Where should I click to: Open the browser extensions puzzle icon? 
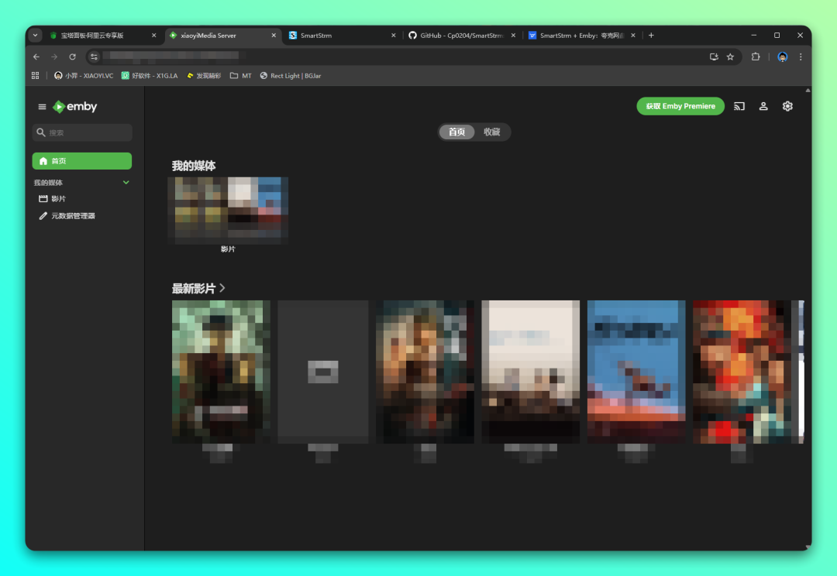(756, 57)
